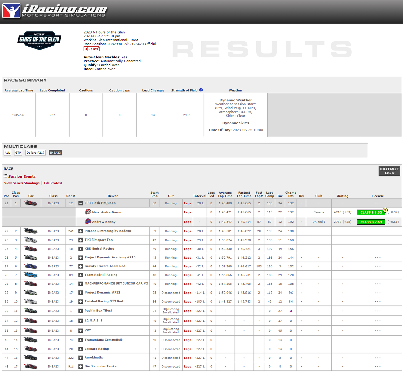Open View Series Standings link

pyautogui.click(x=22, y=183)
